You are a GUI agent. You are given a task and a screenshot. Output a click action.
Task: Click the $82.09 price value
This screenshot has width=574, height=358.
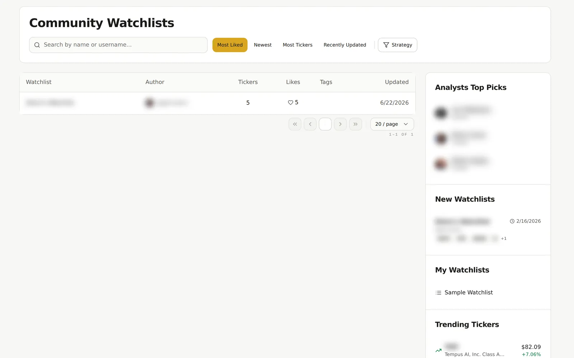point(531,347)
